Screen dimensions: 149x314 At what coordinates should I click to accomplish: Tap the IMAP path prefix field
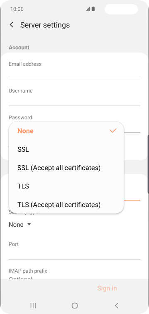tap(74, 274)
